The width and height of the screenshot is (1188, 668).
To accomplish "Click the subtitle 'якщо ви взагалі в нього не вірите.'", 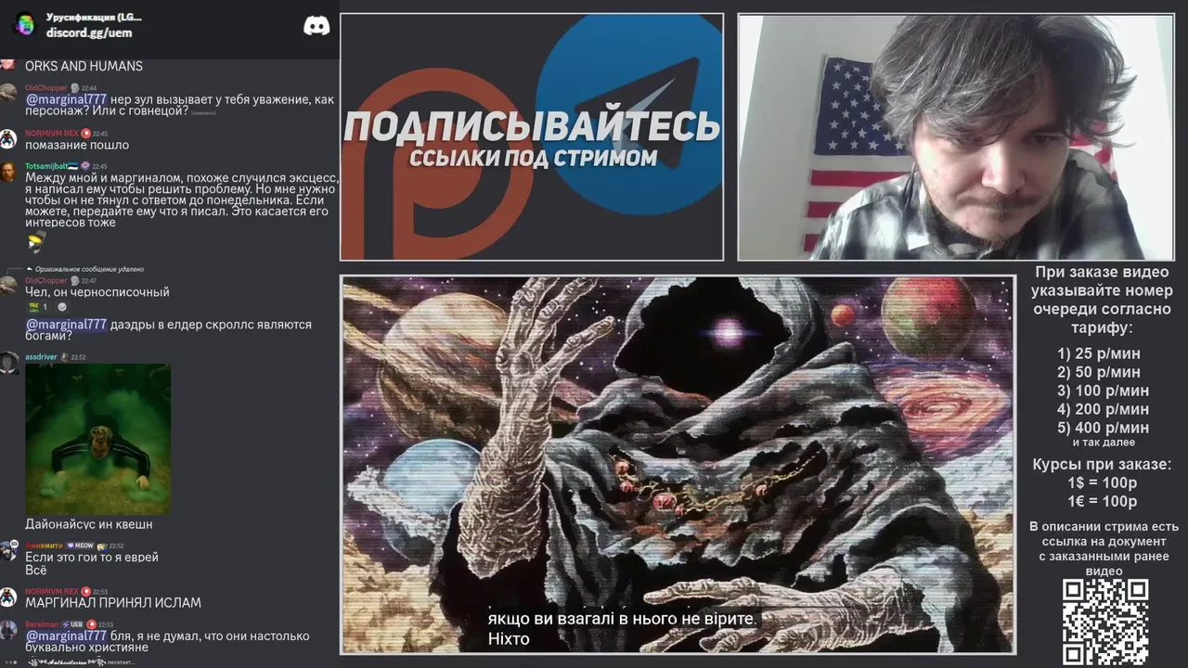I will (x=624, y=619).
